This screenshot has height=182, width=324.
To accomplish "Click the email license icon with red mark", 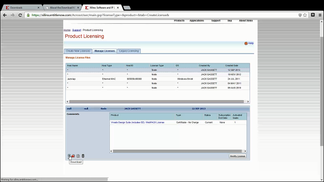I will point(73,156).
